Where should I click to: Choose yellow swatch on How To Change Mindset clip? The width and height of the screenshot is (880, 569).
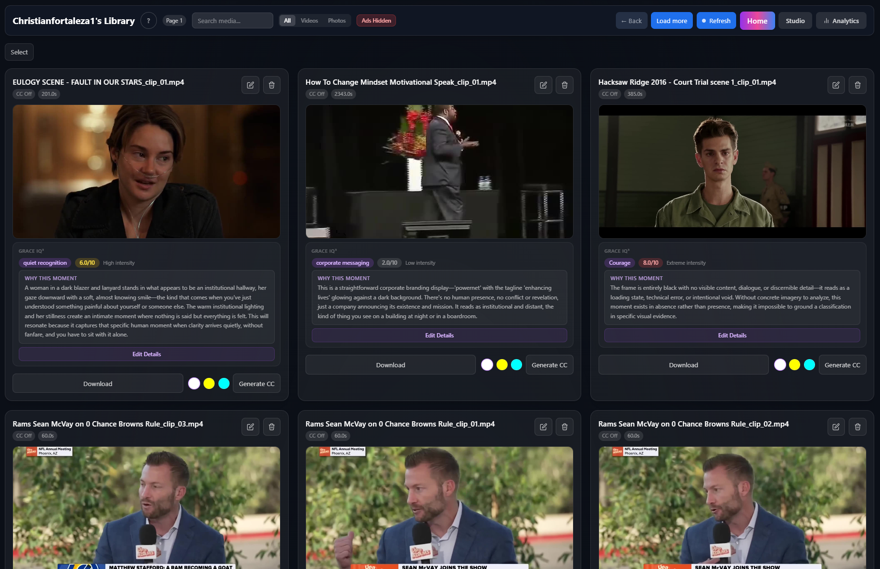pos(502,365)
